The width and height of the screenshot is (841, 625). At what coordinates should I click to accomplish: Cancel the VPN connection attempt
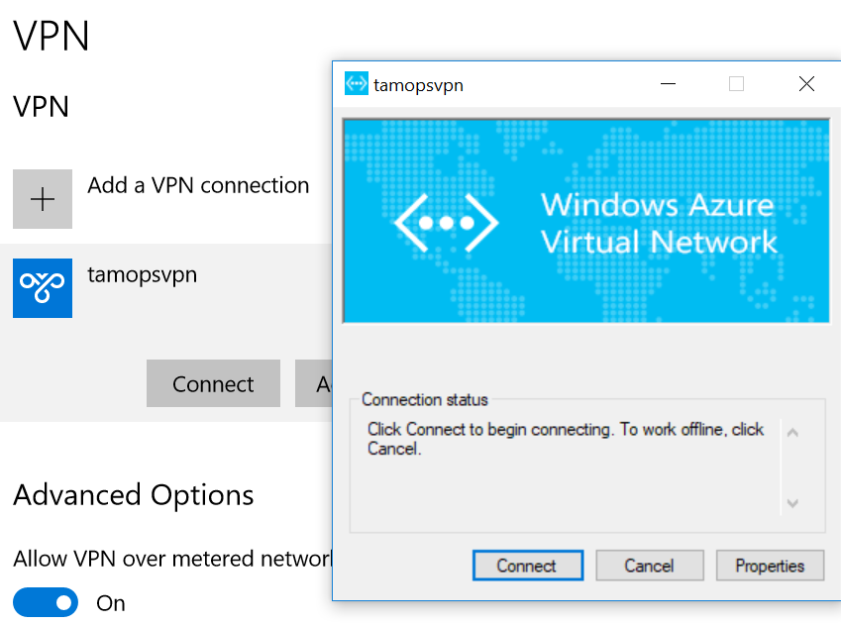pyautogui.click(x=650, y=566)
